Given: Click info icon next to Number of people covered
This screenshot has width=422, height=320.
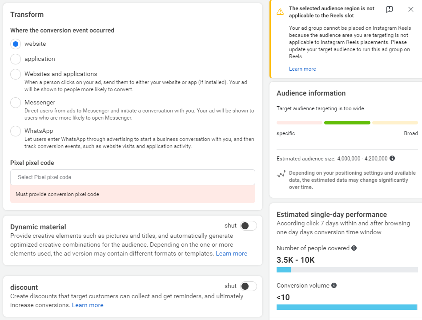Looking at the screenshot, I should click(354, 248).
